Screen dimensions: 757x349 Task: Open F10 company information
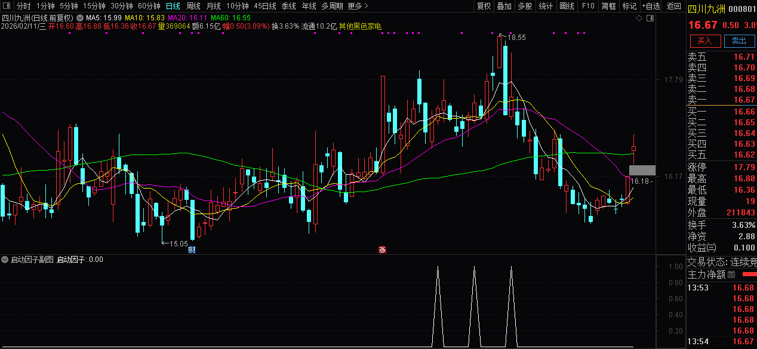point(588,6)
